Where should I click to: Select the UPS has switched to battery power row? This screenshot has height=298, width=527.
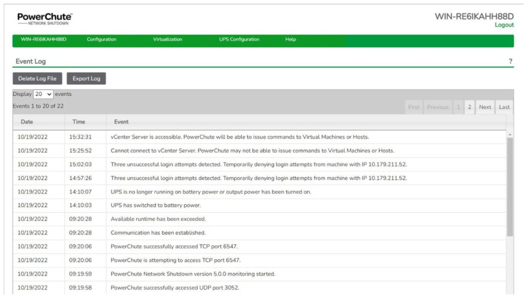tap(155, 205)
